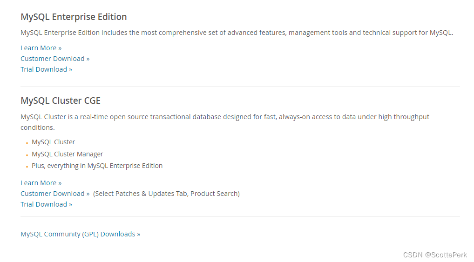Select the MySQL Cluster Manager list item

coord(67,154)
